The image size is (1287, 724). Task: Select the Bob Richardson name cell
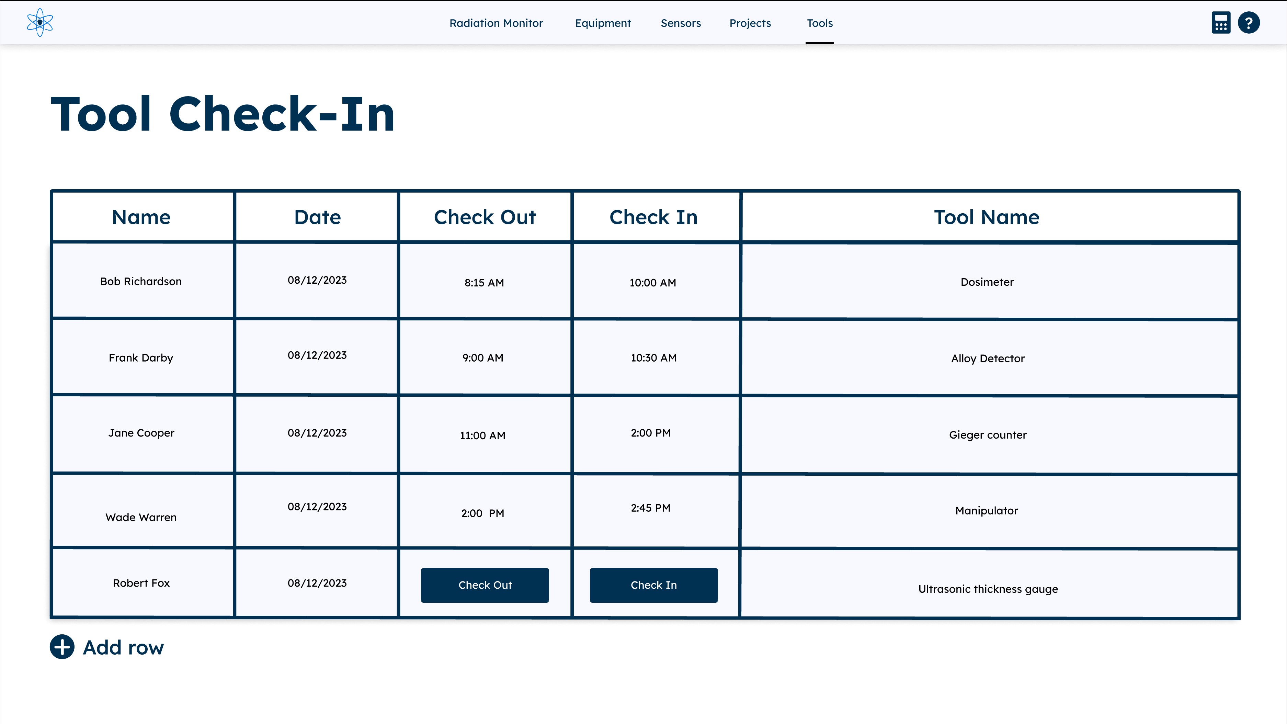click(141, 281)
